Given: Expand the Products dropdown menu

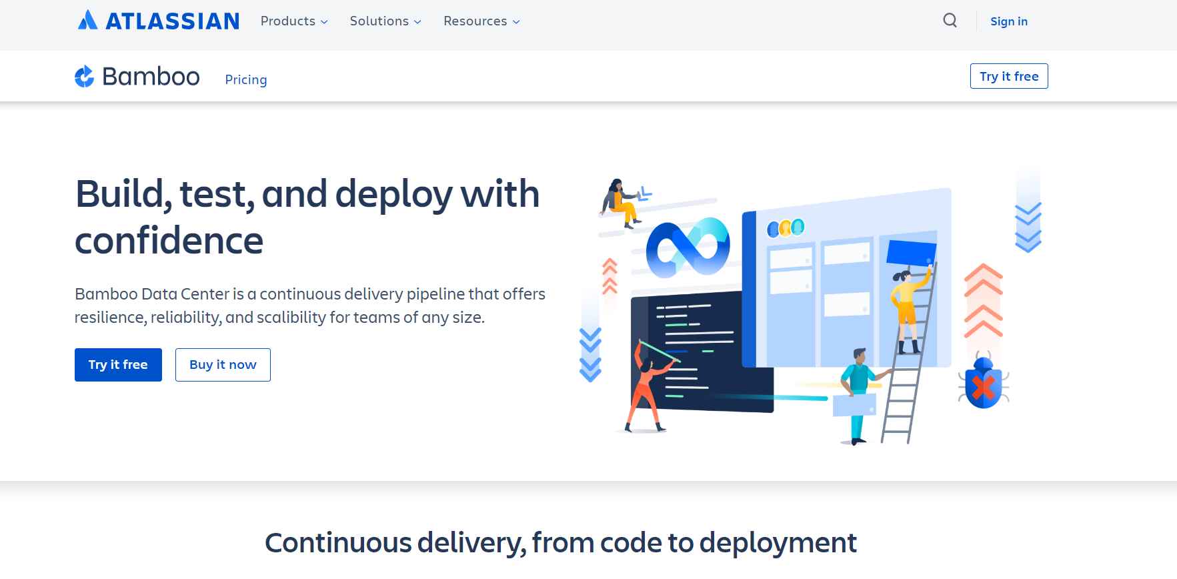Looking at the screenshot, I should pyautogui.click(x=294, y=21).
